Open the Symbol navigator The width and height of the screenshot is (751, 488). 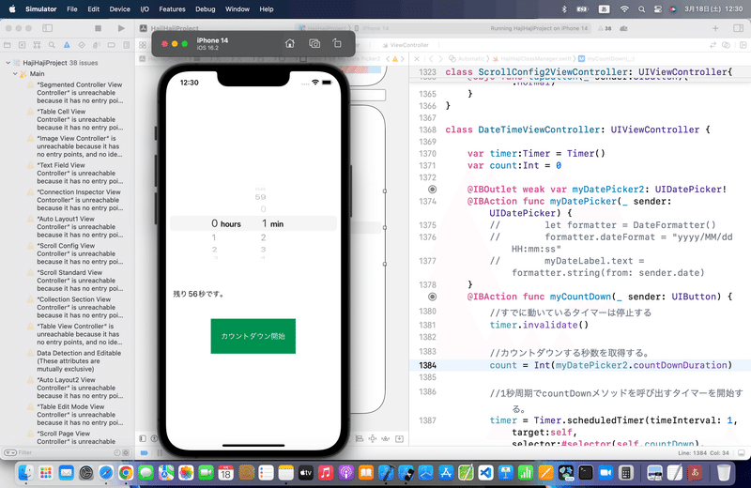tap(37, 45)
